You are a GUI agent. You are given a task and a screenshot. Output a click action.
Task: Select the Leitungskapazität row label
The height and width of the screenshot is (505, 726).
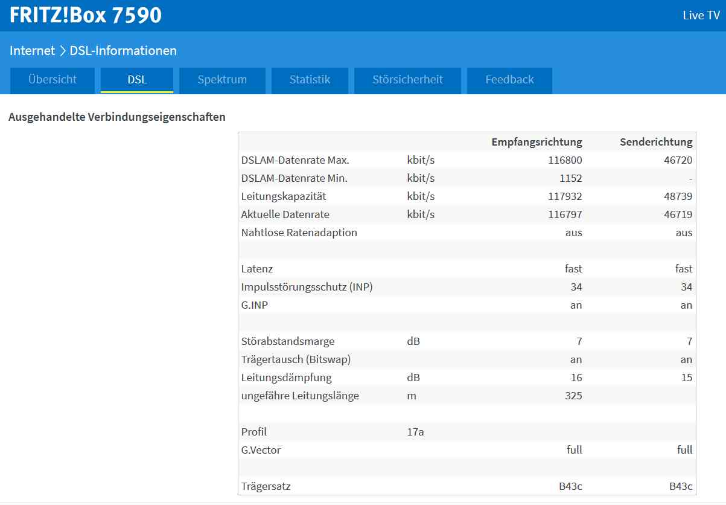[284, 196]
